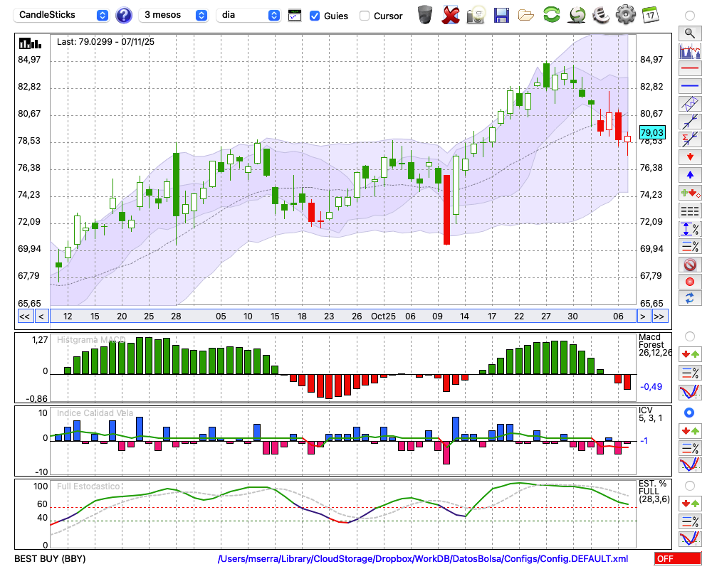Open the folder icon in the toolbar
This screenshot has height=569, width=712.
click(x=526, y=16)
